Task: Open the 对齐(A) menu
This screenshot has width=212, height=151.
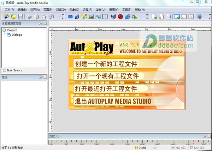Action: tap(35, 10)
